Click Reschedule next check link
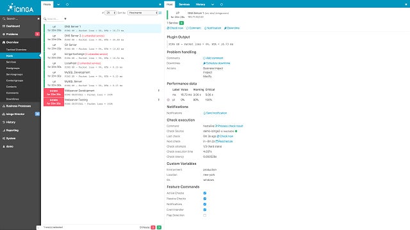This screenshot has width=410, height=230. pyautogui.click(x=224, y=141)
